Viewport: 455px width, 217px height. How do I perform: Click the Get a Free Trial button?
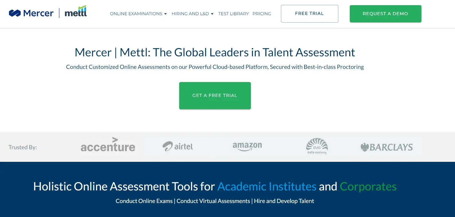(215, 95)
